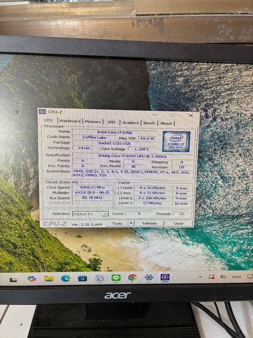Show hidden system tray icons
The image size is (253, 338).
[x=200, y=277]
